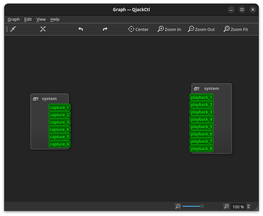Image resolution: width=263 pixels, height=216 pixels.
Task: Click Zoom Out on the toolbar
Action: (x=201, y=29)
